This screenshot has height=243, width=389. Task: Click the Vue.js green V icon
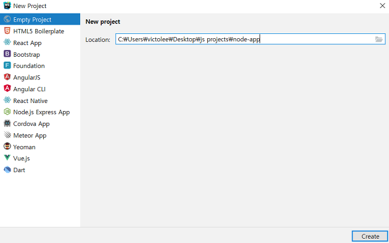coord(7,158)
